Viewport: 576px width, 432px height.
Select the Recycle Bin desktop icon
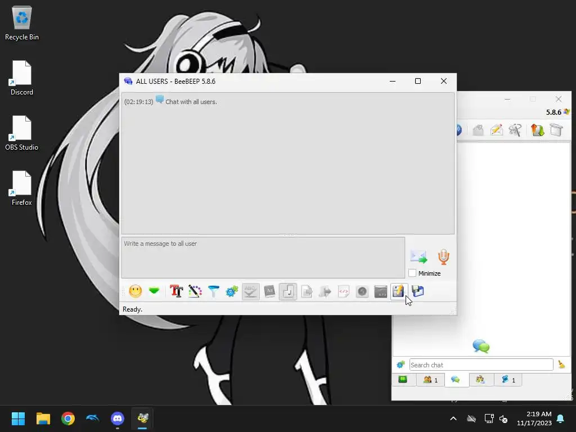pos(22,23)
